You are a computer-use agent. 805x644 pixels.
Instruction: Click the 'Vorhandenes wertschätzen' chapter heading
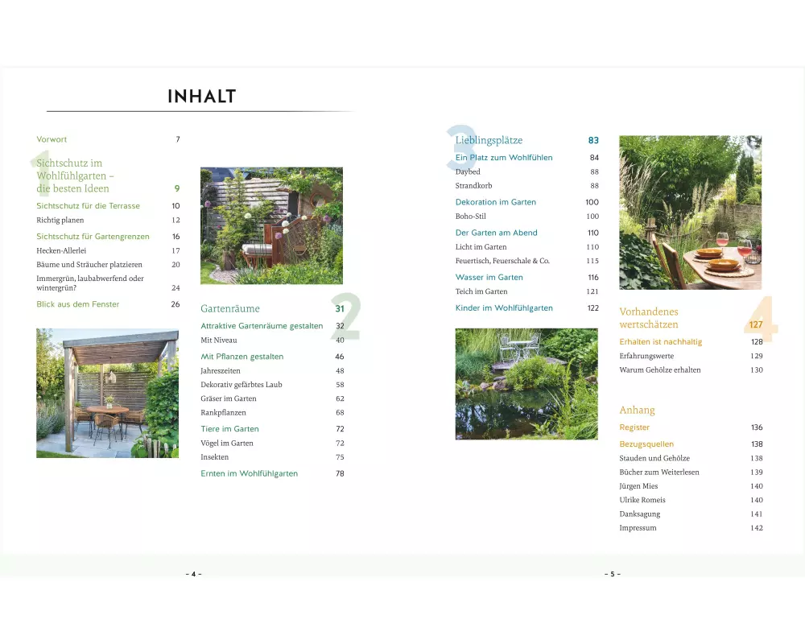649,318
